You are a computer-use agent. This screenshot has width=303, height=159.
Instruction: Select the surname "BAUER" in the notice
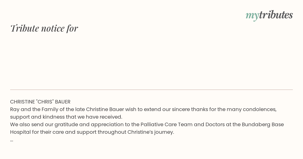tap(63, 102)
